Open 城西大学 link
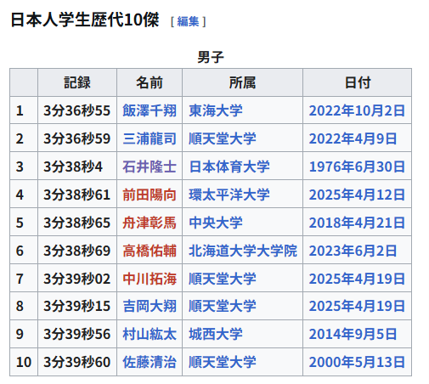This screenshot has width=429, height=384. point(216,334)
